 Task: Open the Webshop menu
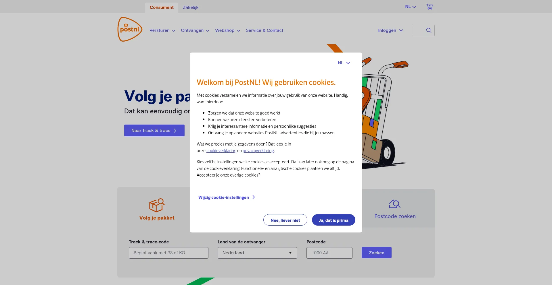pyautogui.click(x=227, y=30)
